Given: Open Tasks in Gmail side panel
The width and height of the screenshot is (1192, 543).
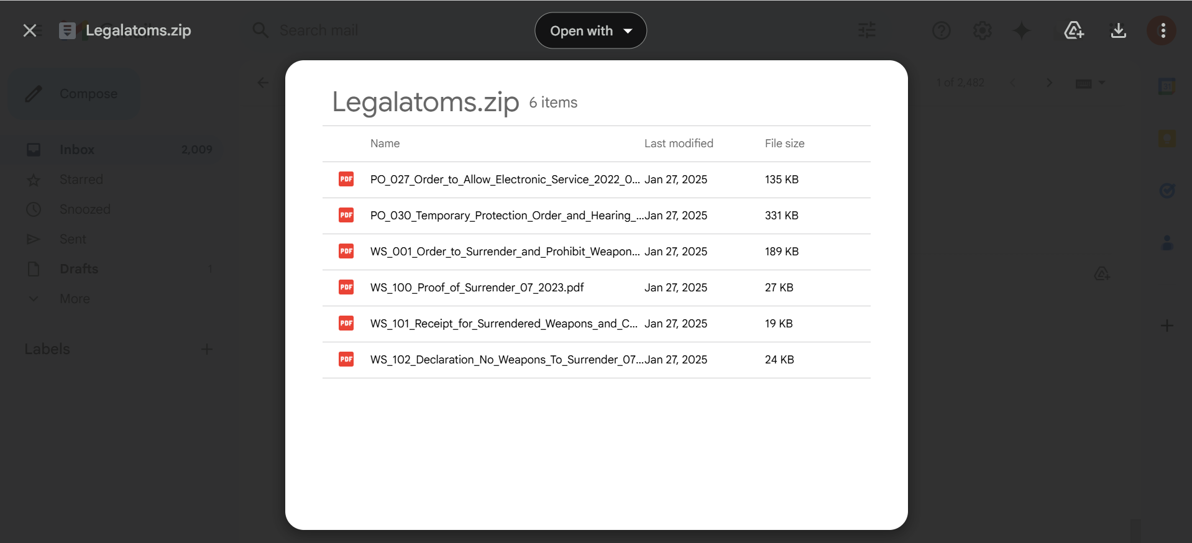Looking at the screenshot, I should [x=1167, y=191].
